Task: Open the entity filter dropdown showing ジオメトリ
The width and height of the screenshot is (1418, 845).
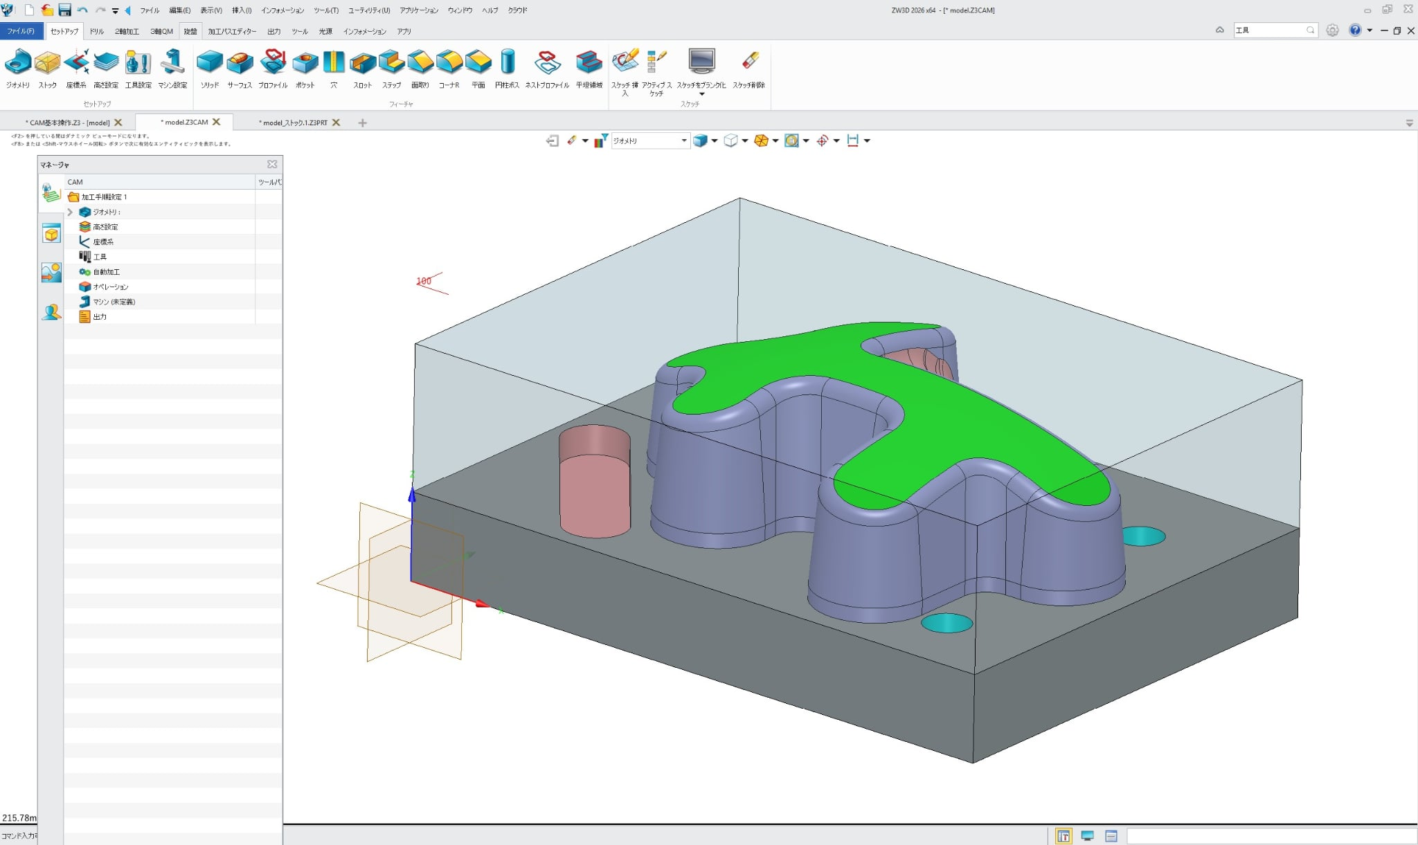Action: coord(683,140)
